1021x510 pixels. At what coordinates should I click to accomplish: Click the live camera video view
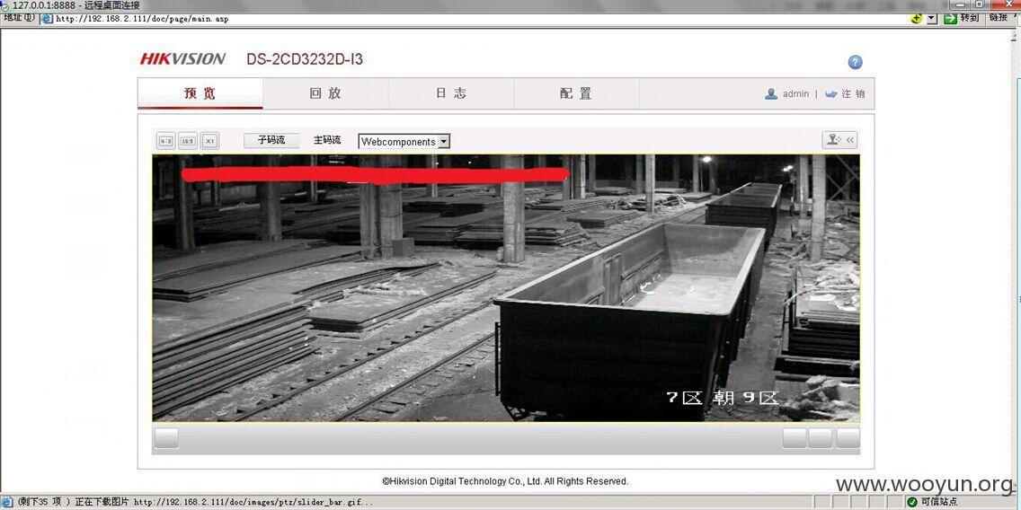pyautogui.click(x=506, y=288)
